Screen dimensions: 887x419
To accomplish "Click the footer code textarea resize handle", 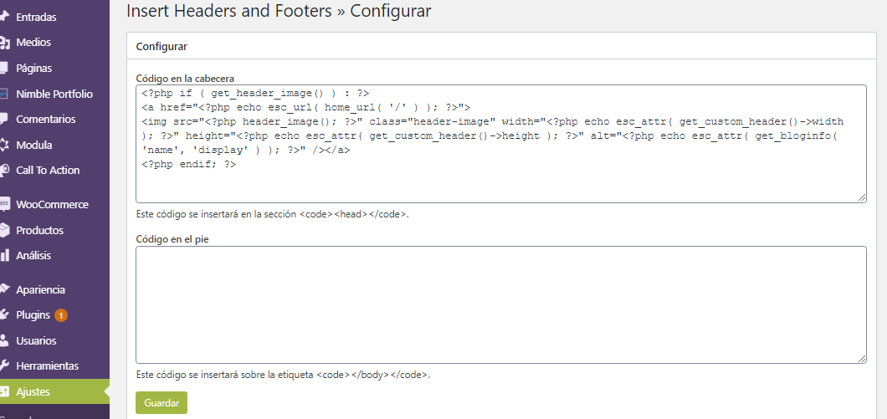I will 862,359.
